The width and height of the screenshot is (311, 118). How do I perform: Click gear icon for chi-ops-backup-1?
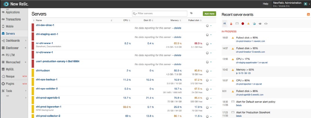[207, 80]
